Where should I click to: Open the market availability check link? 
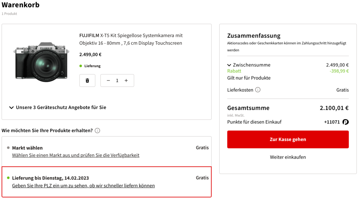click(x=76, y=155)
